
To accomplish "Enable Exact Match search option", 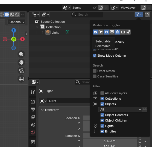I will tap(95, 71).
